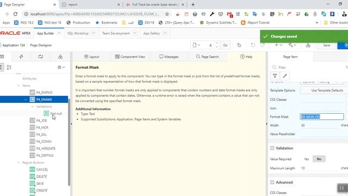Open a new browser tab
348x196 pixels.
point(193,4)
